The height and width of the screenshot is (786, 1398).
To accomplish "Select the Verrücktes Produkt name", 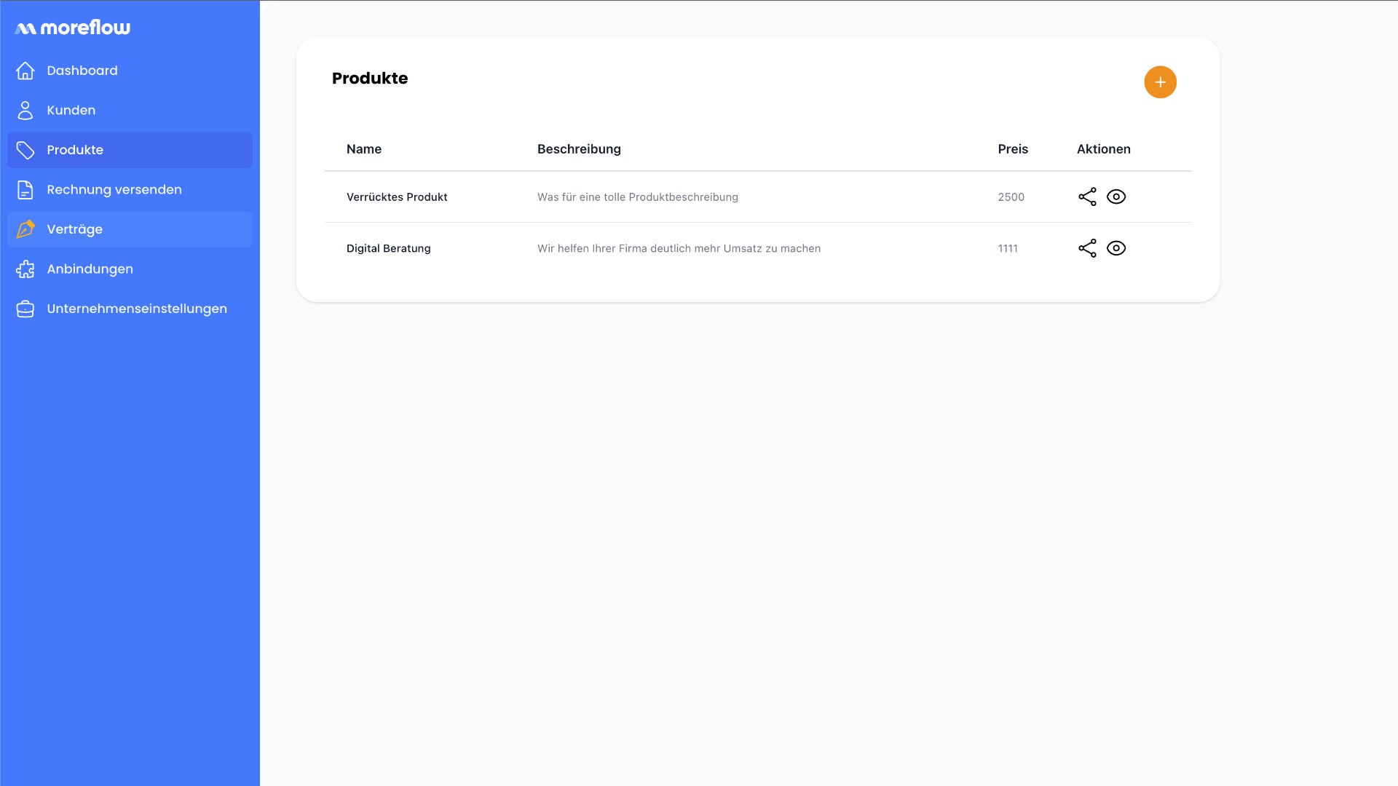I will 397,197.
